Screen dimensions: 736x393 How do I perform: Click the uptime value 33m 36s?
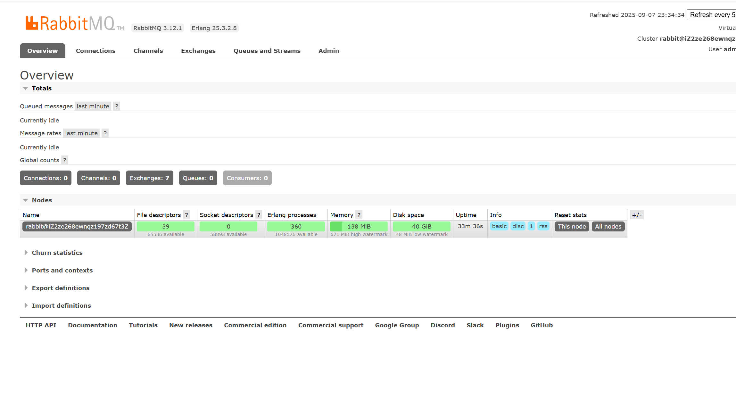click(470, 226)
